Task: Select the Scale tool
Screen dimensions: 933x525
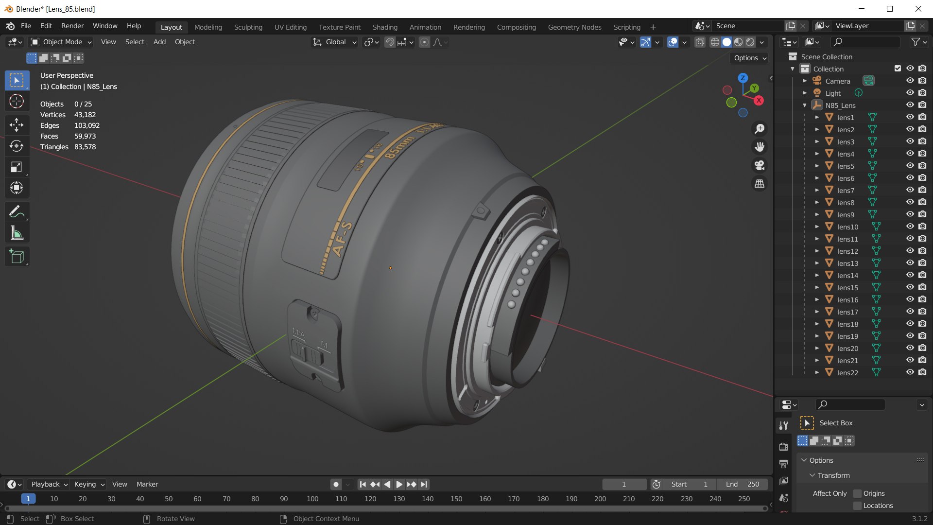Action: [17, 167]
